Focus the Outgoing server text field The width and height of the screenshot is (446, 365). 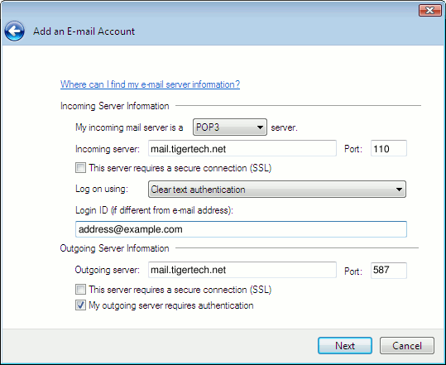tap(242, 270)
